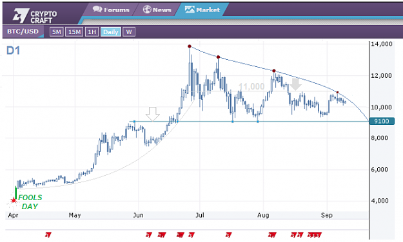403x242 pixels.
Task: Switch chart to 5M timeframe
Action: tap(56, 32)
